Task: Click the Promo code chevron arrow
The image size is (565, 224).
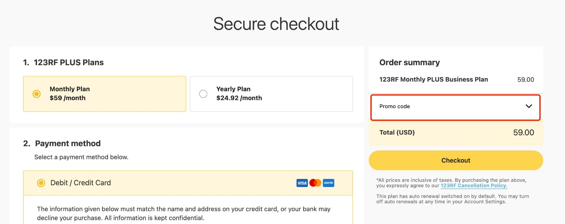Action: click(529, 106)
